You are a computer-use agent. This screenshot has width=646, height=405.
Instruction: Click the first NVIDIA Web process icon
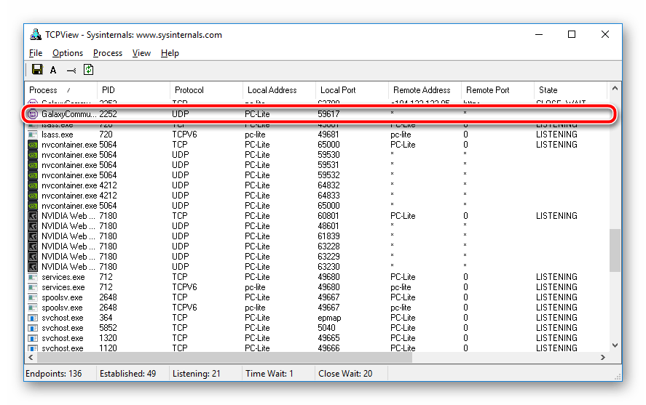click(33, 216)
